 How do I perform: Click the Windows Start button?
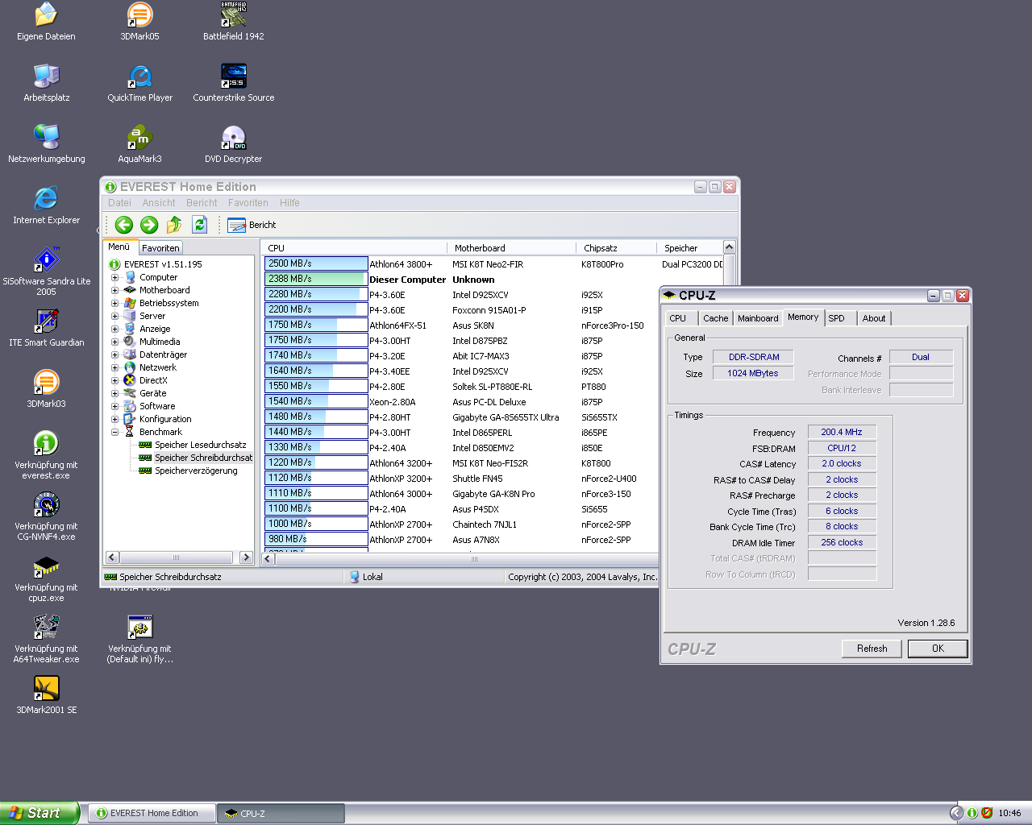(39, 813)
